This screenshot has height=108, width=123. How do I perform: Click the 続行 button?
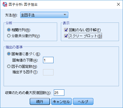click(x=40, y=101)
